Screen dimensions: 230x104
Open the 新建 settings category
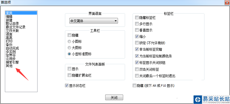(x=9, y=20)
